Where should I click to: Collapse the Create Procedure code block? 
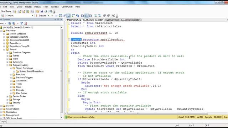[69, 39]
